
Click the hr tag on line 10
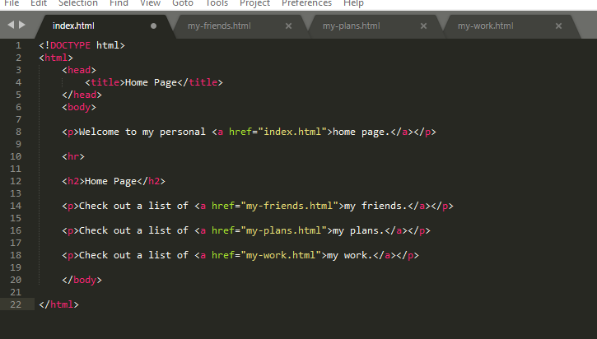[73, 157]
